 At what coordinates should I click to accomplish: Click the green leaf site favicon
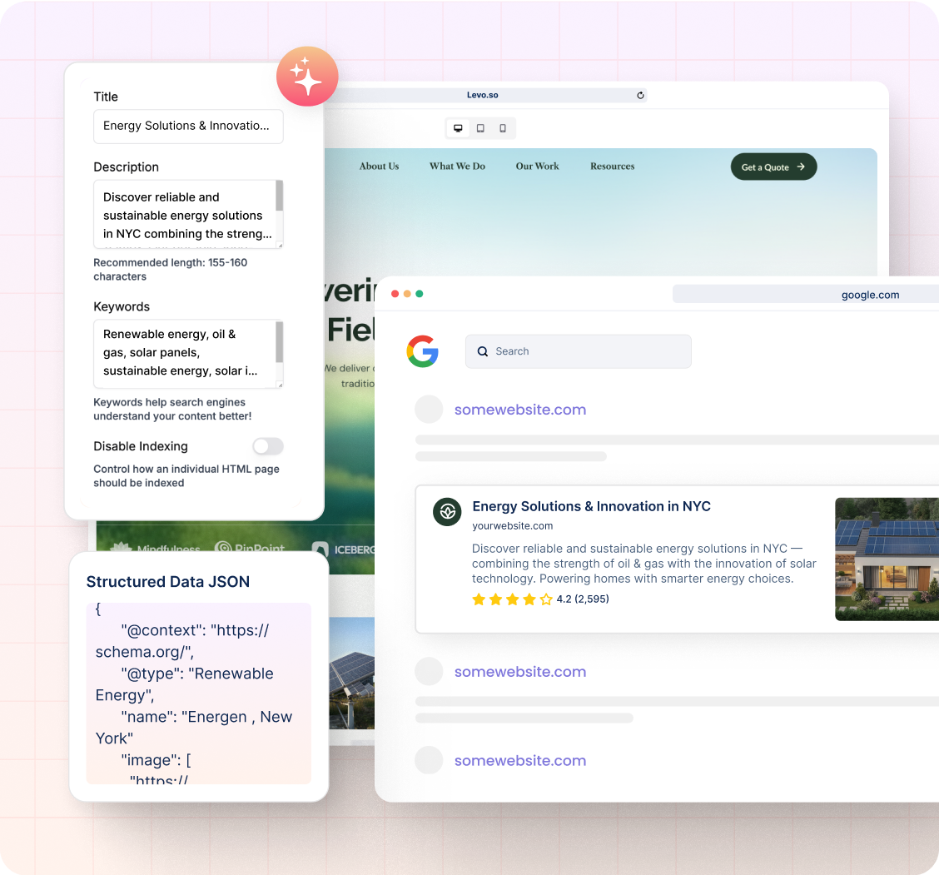[x=447, y=512]
